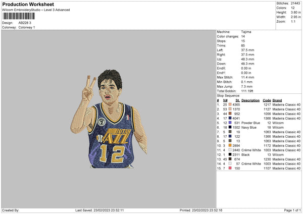Select the Code column header
Viewport: 303px width, 214px height.
tap(267, 100)
